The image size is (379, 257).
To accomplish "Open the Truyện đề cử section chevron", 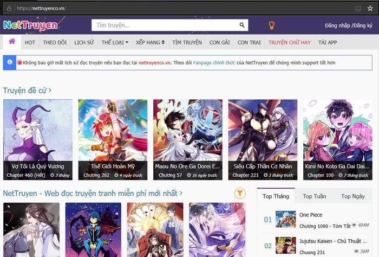I will pos(50,91).
